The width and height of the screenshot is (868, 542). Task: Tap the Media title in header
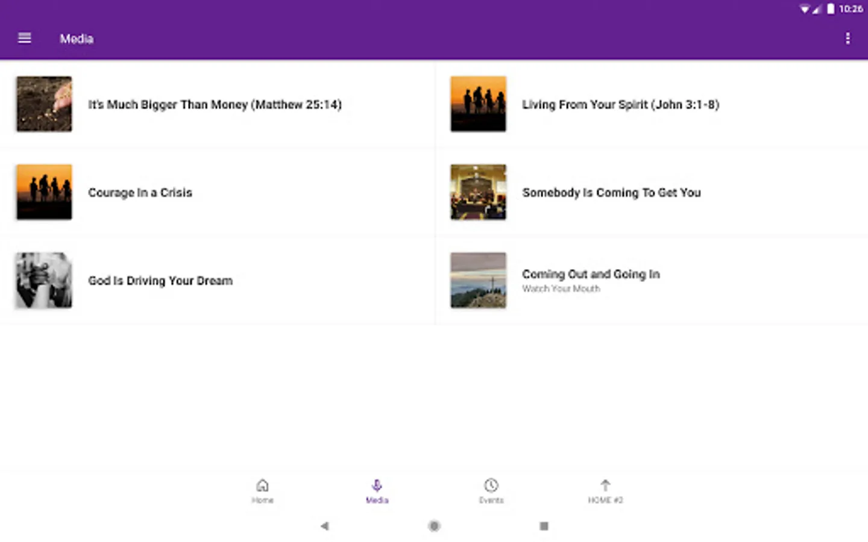coord(77,39)
